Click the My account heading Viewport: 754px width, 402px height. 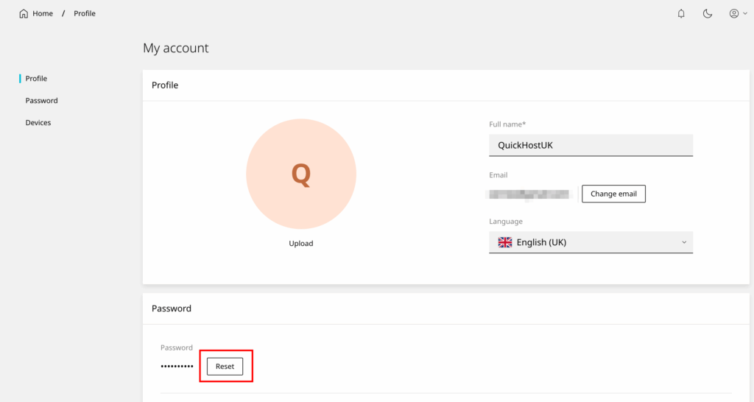(175, 48)
